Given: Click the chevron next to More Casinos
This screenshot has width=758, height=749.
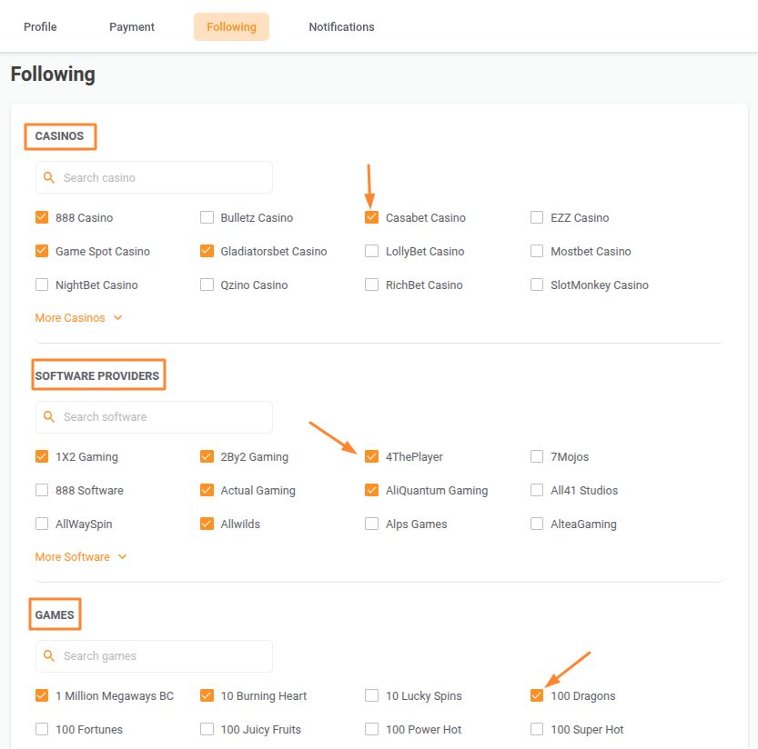Looking at the screenshot, I should [118, 318].
